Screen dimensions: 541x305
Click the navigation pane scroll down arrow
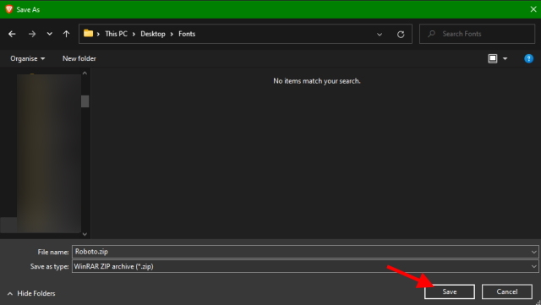click(x=85, y=234)
